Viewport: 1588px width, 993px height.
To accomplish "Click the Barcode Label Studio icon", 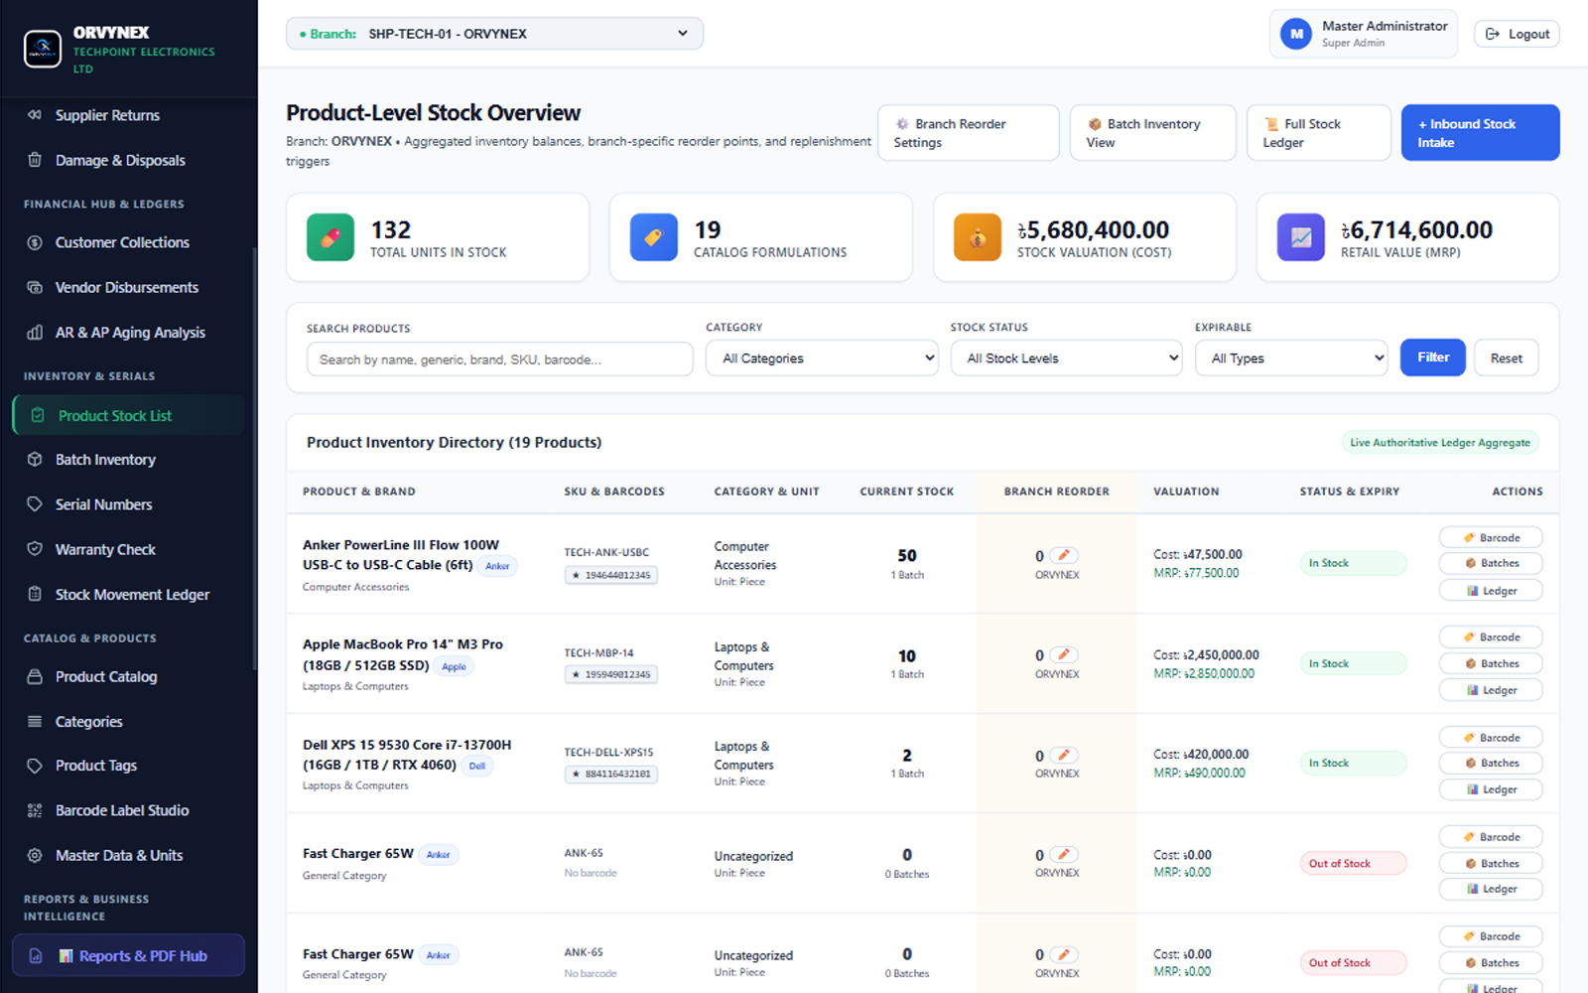I will pyautogui.click(x=35, y=810).
